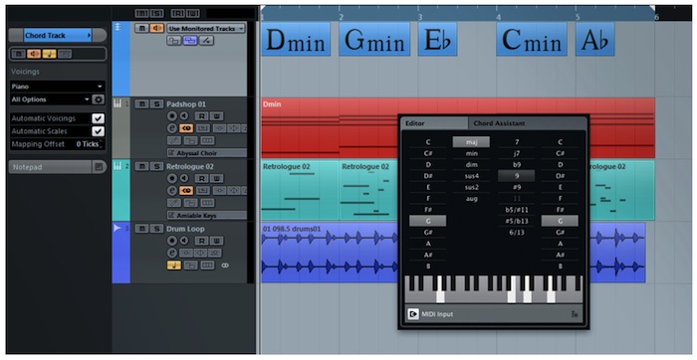Select the Editor tab
This screenshot has width=697, height=360.
(x=434, y=123)
